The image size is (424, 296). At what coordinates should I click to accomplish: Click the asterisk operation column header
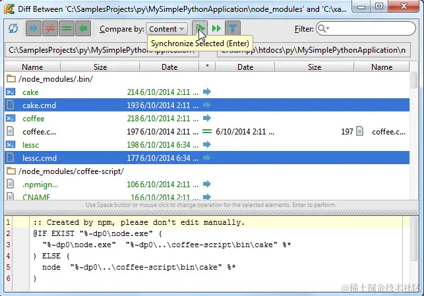tap(207, 67)
